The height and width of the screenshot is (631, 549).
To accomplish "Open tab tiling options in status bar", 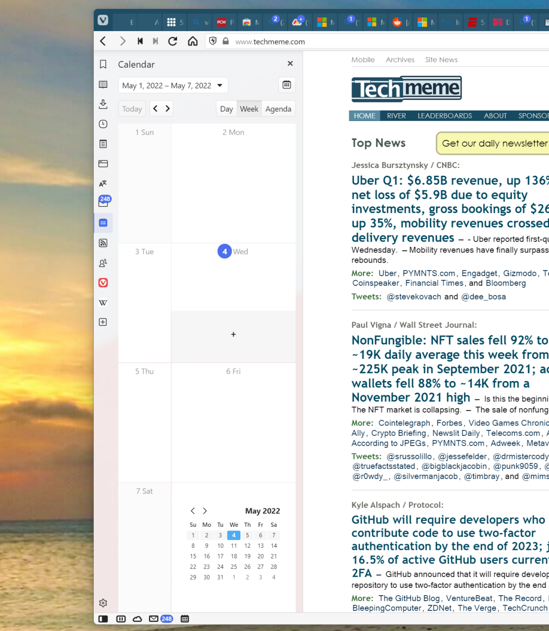I will (121, 619).
